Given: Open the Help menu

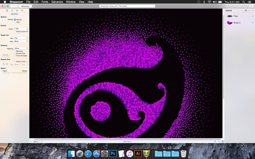Looking at the screenshot, I should click(91, 2).
